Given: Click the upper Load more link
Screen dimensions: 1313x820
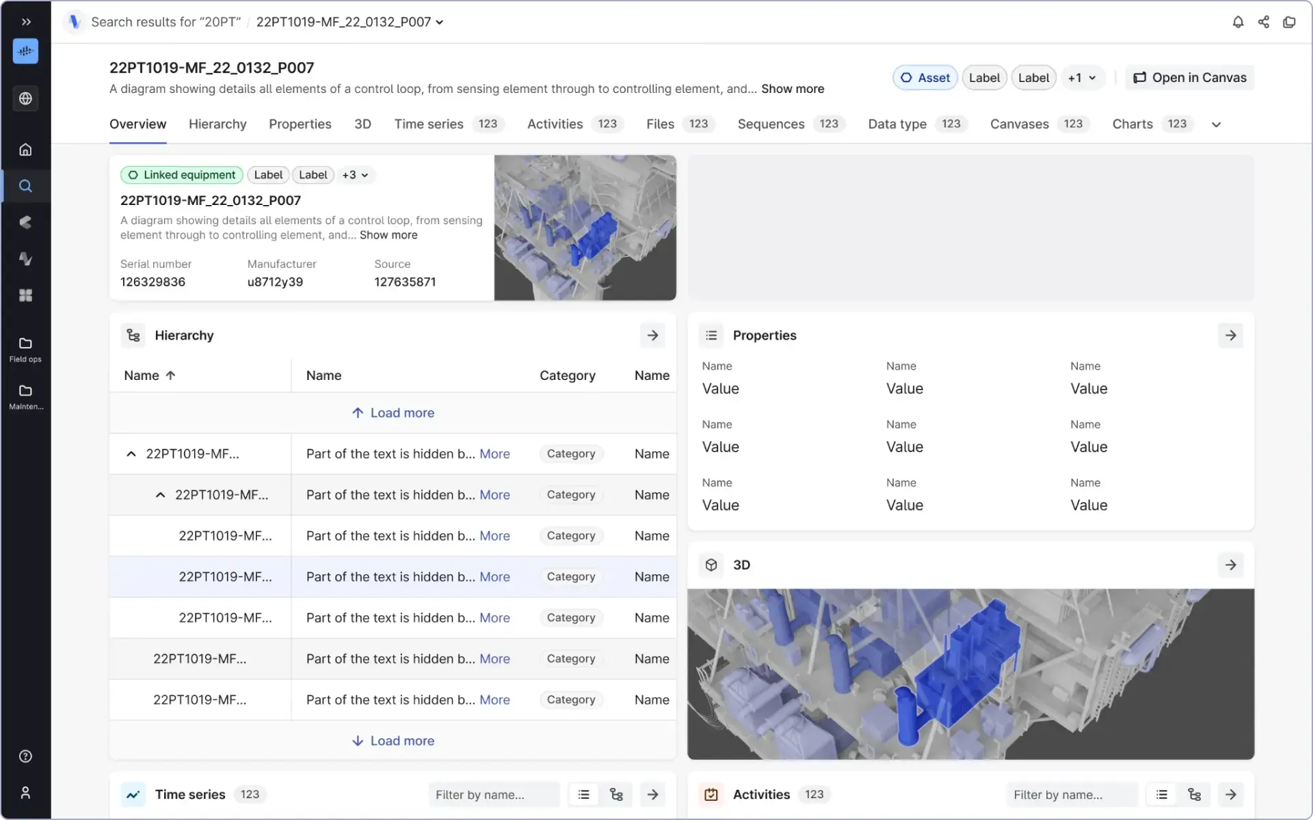Looking at the screenshot, I should coord(393,413).
